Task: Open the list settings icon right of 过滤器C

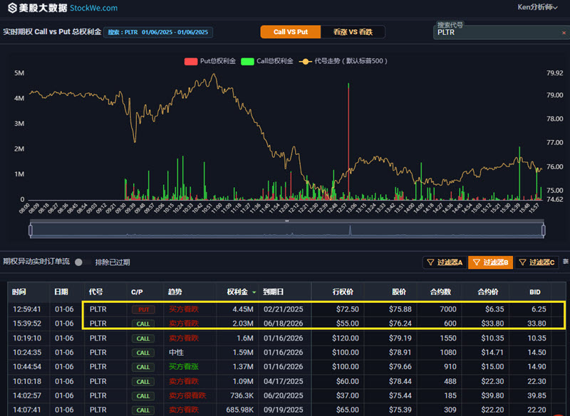Action: point(565,262)
